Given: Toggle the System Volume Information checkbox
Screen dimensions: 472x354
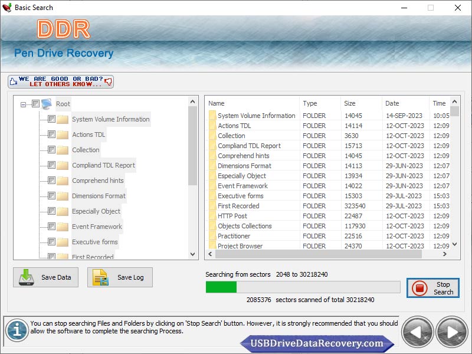Looking at the screenshot, I should click(x=51, y=119).
